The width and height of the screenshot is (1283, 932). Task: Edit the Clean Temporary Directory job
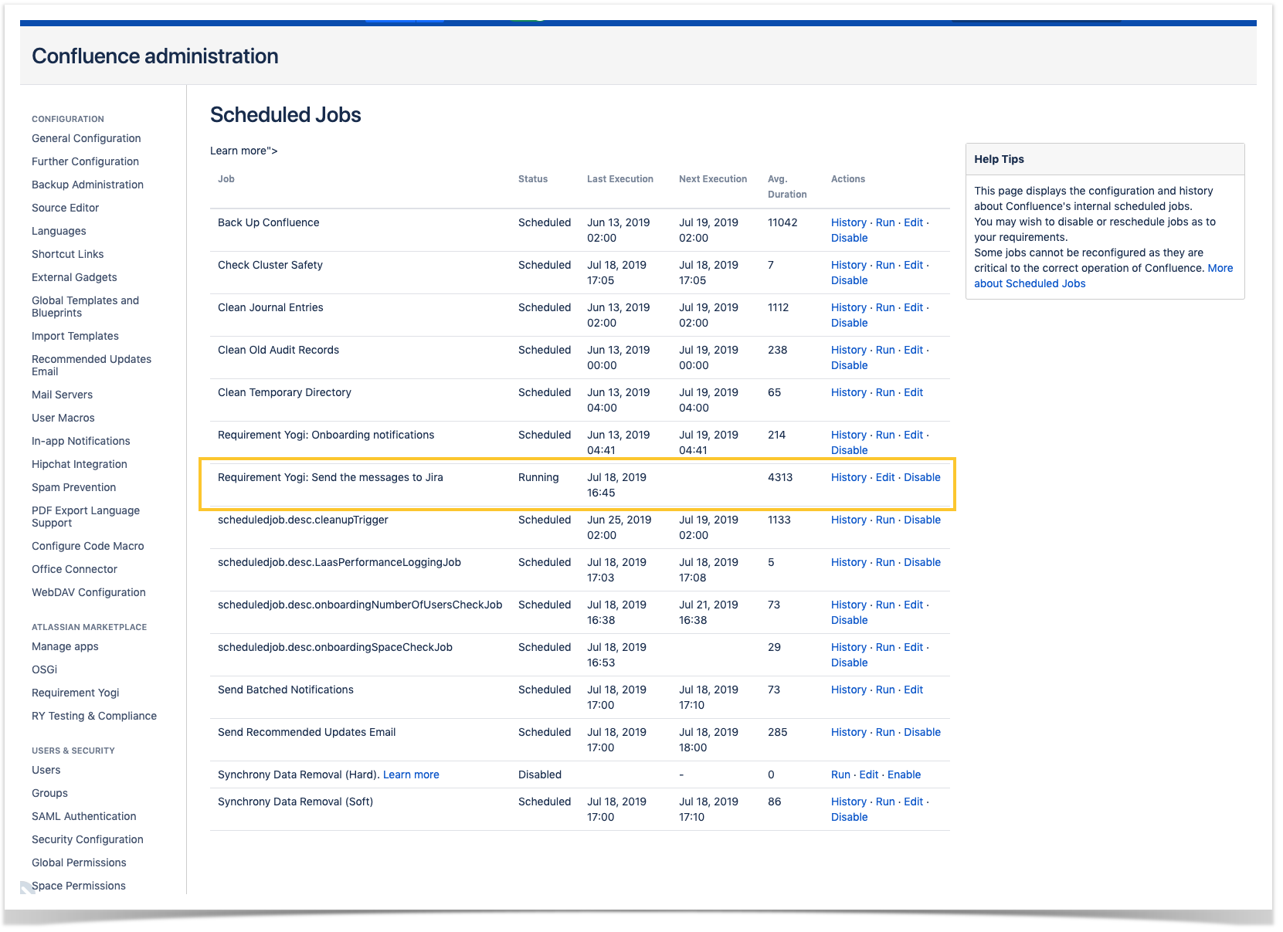[913, 392]
